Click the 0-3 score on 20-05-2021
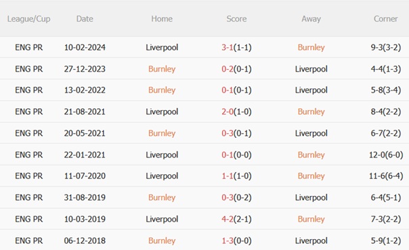 228,133
